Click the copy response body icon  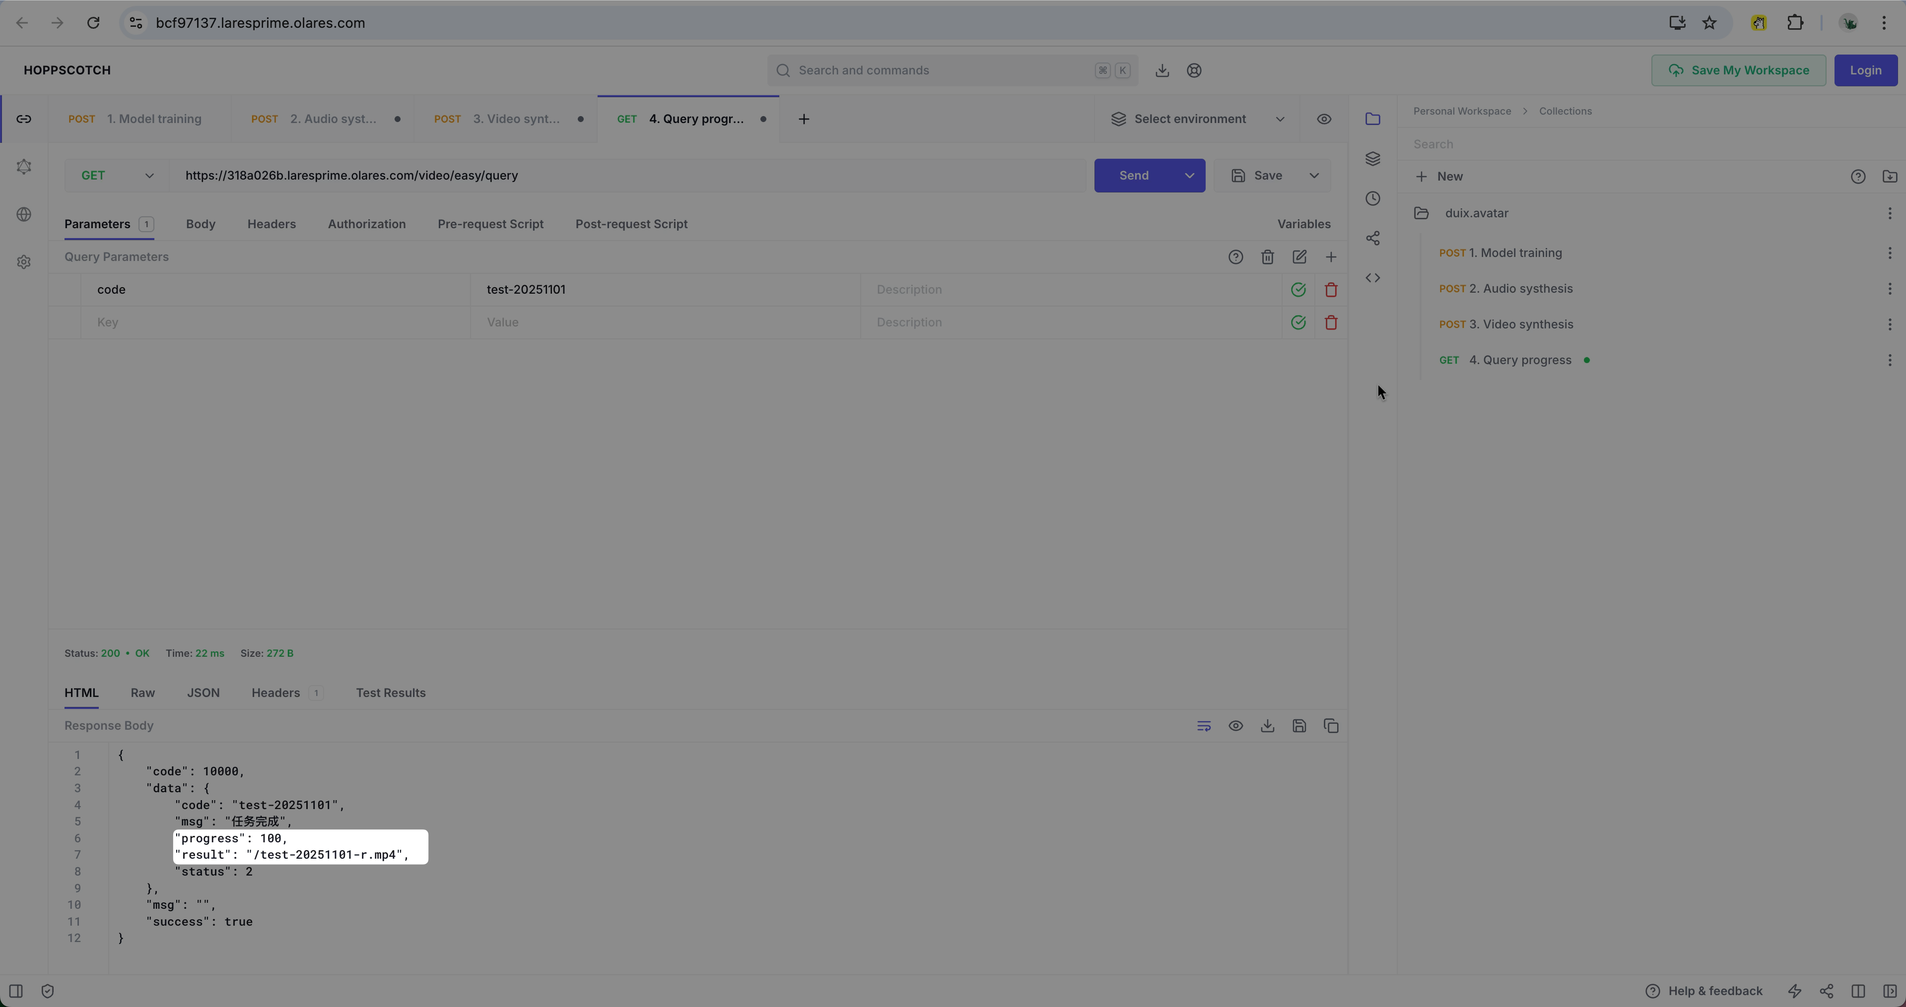(x=1331, y=726)
